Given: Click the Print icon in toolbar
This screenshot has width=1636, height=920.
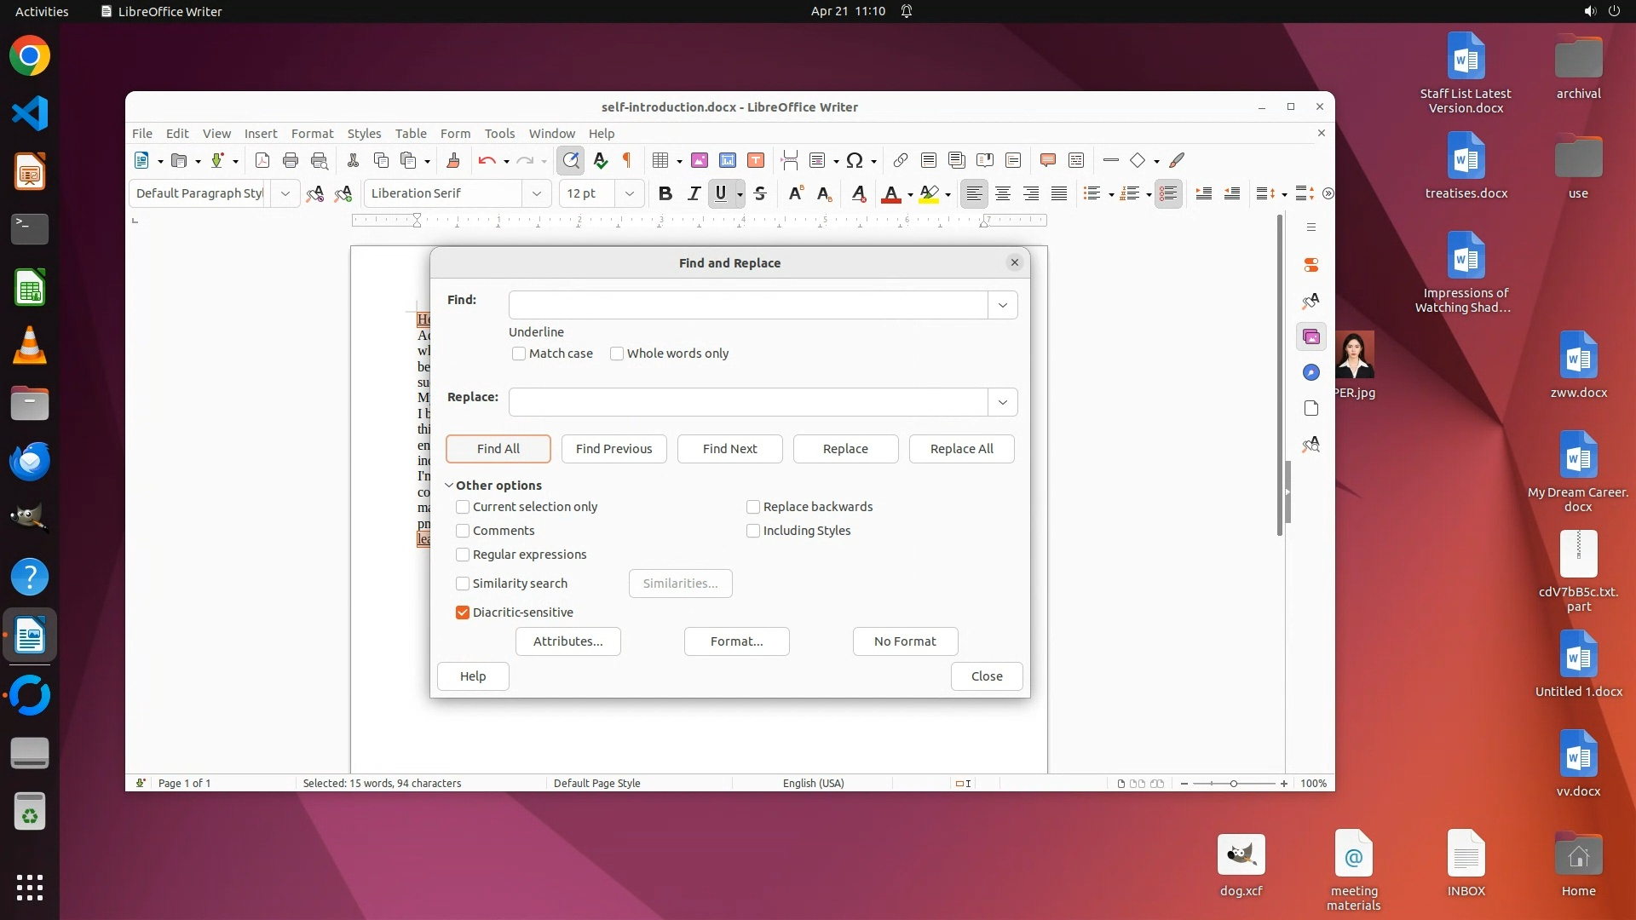Looking at the screenshot, I should [x=291, y=160].
